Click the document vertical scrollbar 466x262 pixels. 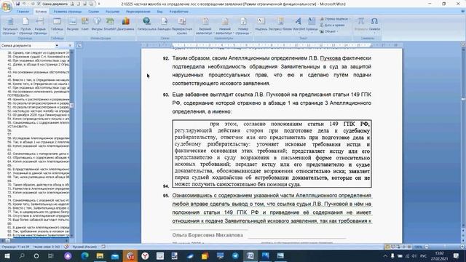(463, 137)
